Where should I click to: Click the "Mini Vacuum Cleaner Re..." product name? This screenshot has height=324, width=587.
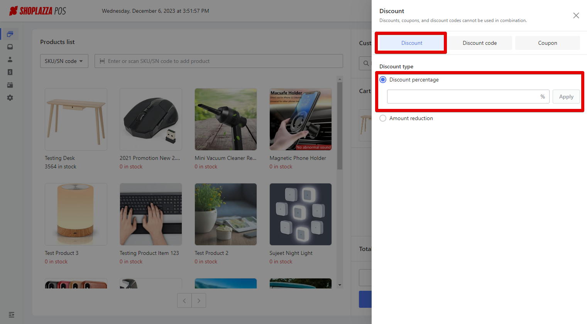pyautogui.click(x=225, y=158)
